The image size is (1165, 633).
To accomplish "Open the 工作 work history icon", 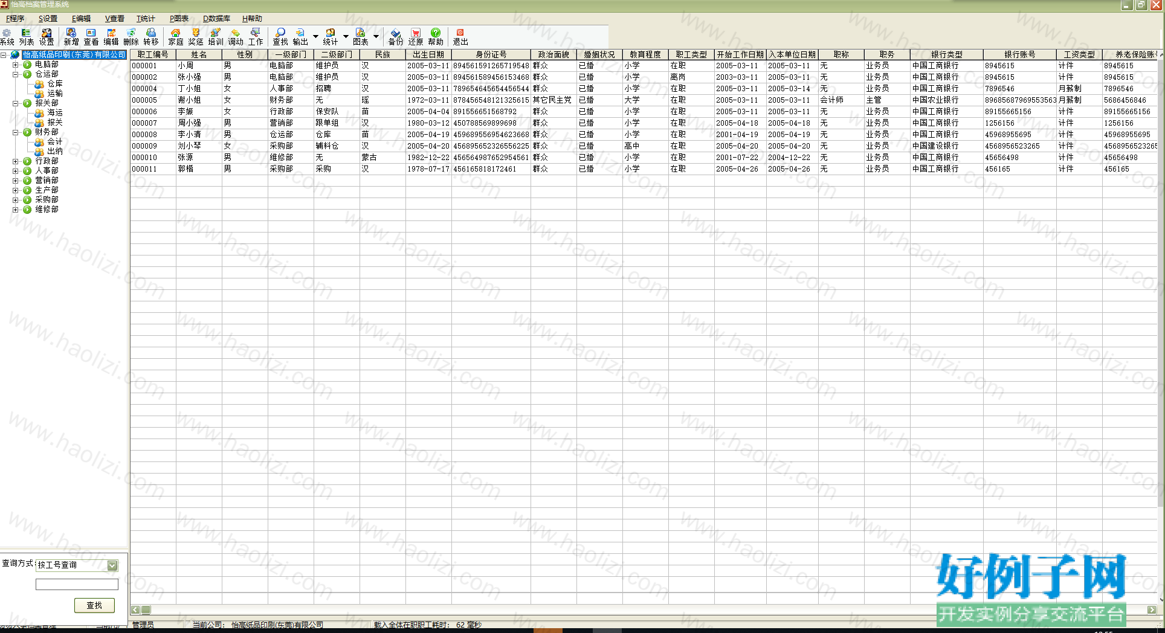I will [x=256, y=37].
